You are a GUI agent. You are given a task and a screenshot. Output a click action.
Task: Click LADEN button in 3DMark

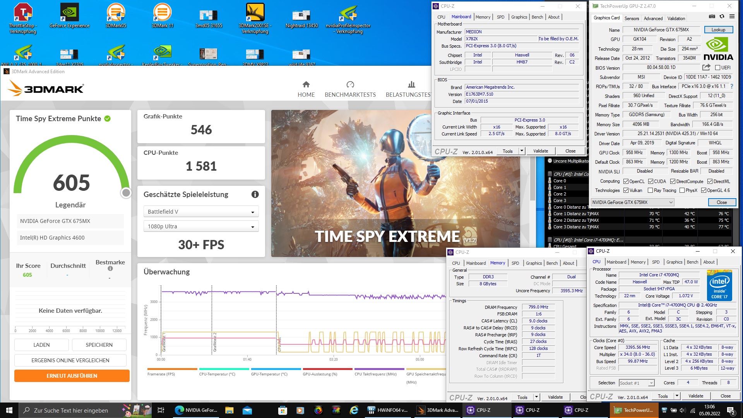pyautogui.click(x=41, y=345)
